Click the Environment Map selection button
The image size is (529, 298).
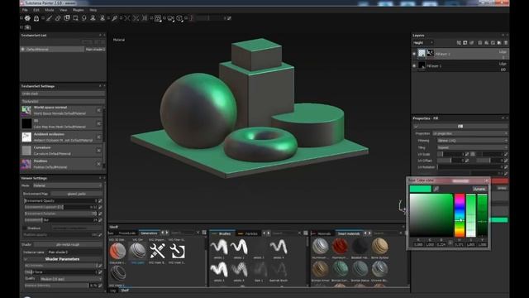pos(77,194)
